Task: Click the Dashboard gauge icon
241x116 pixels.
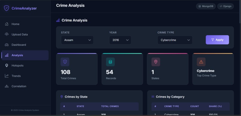Action: [x=7, y=45]
